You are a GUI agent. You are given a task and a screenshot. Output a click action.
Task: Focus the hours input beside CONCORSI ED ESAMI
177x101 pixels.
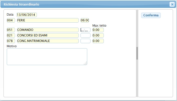point(85,35)
